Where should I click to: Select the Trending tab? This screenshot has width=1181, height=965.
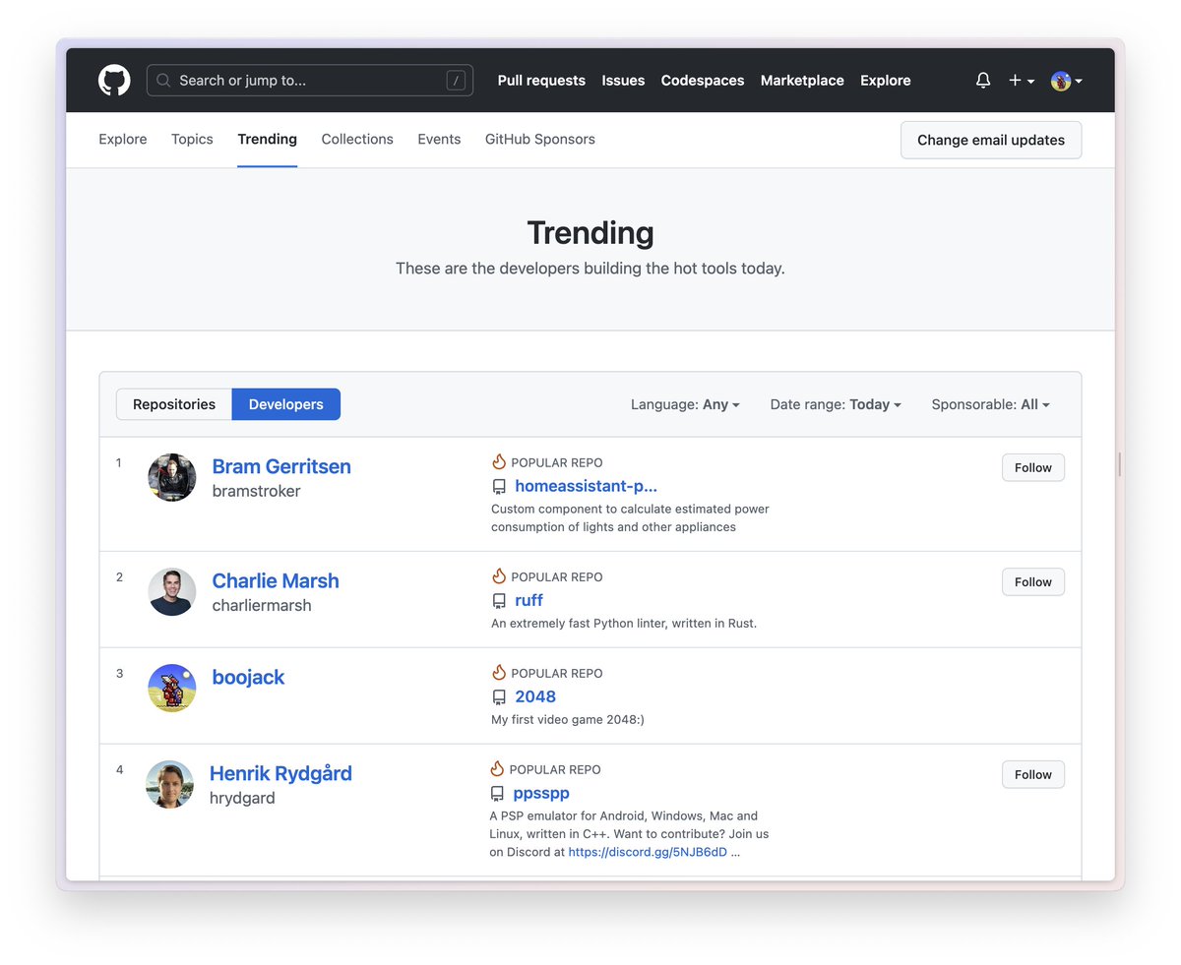(267, 140)
